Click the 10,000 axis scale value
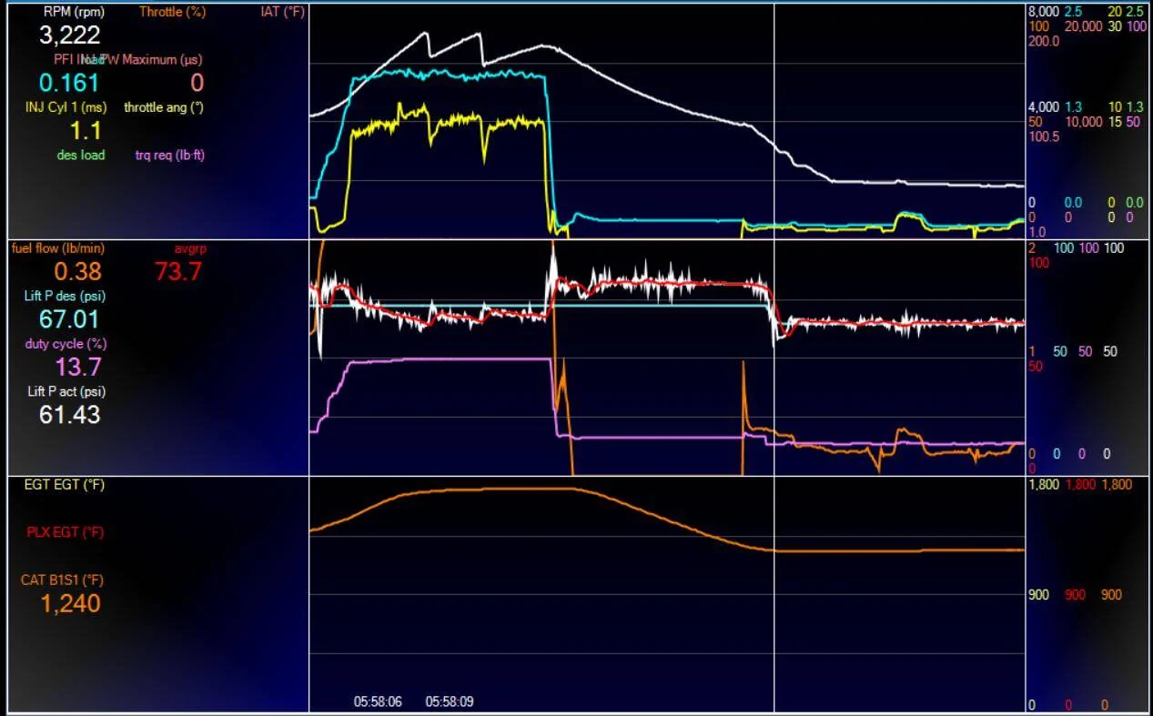This screenshot has height=716, width=1153. [x=1084, y=121]
